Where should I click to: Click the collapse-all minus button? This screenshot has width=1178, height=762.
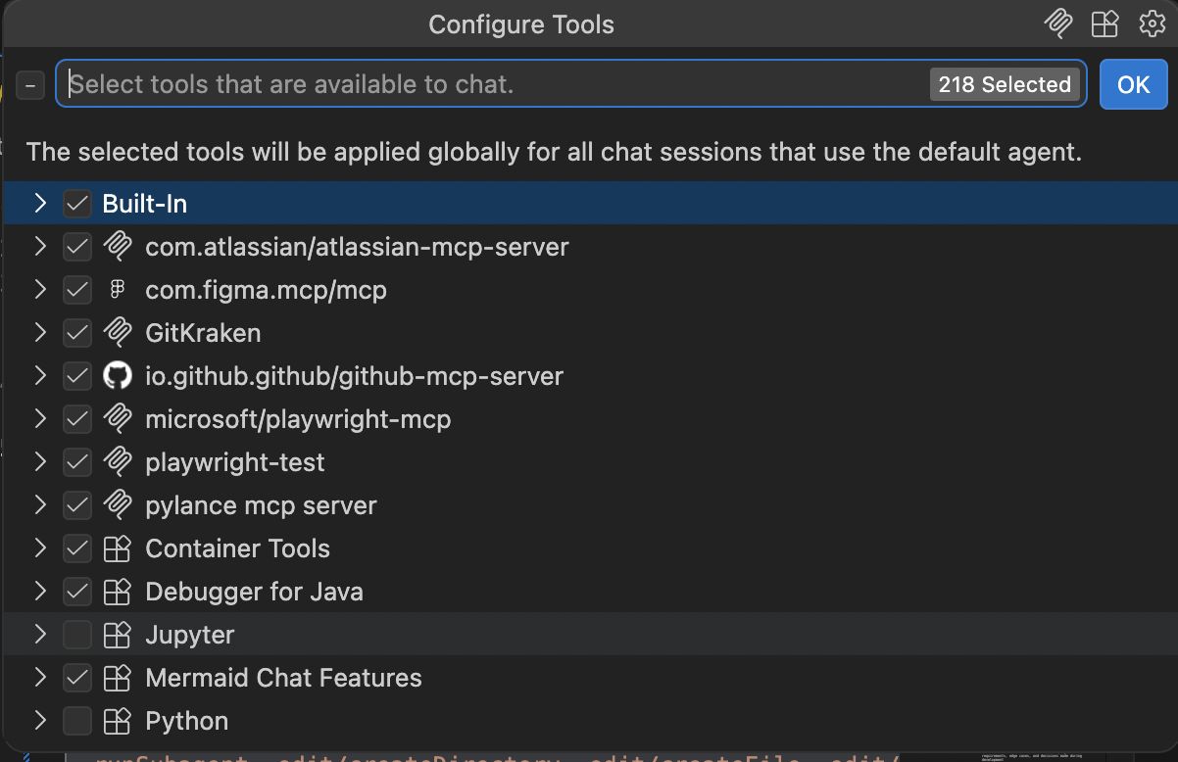click(x=30, y=85)
